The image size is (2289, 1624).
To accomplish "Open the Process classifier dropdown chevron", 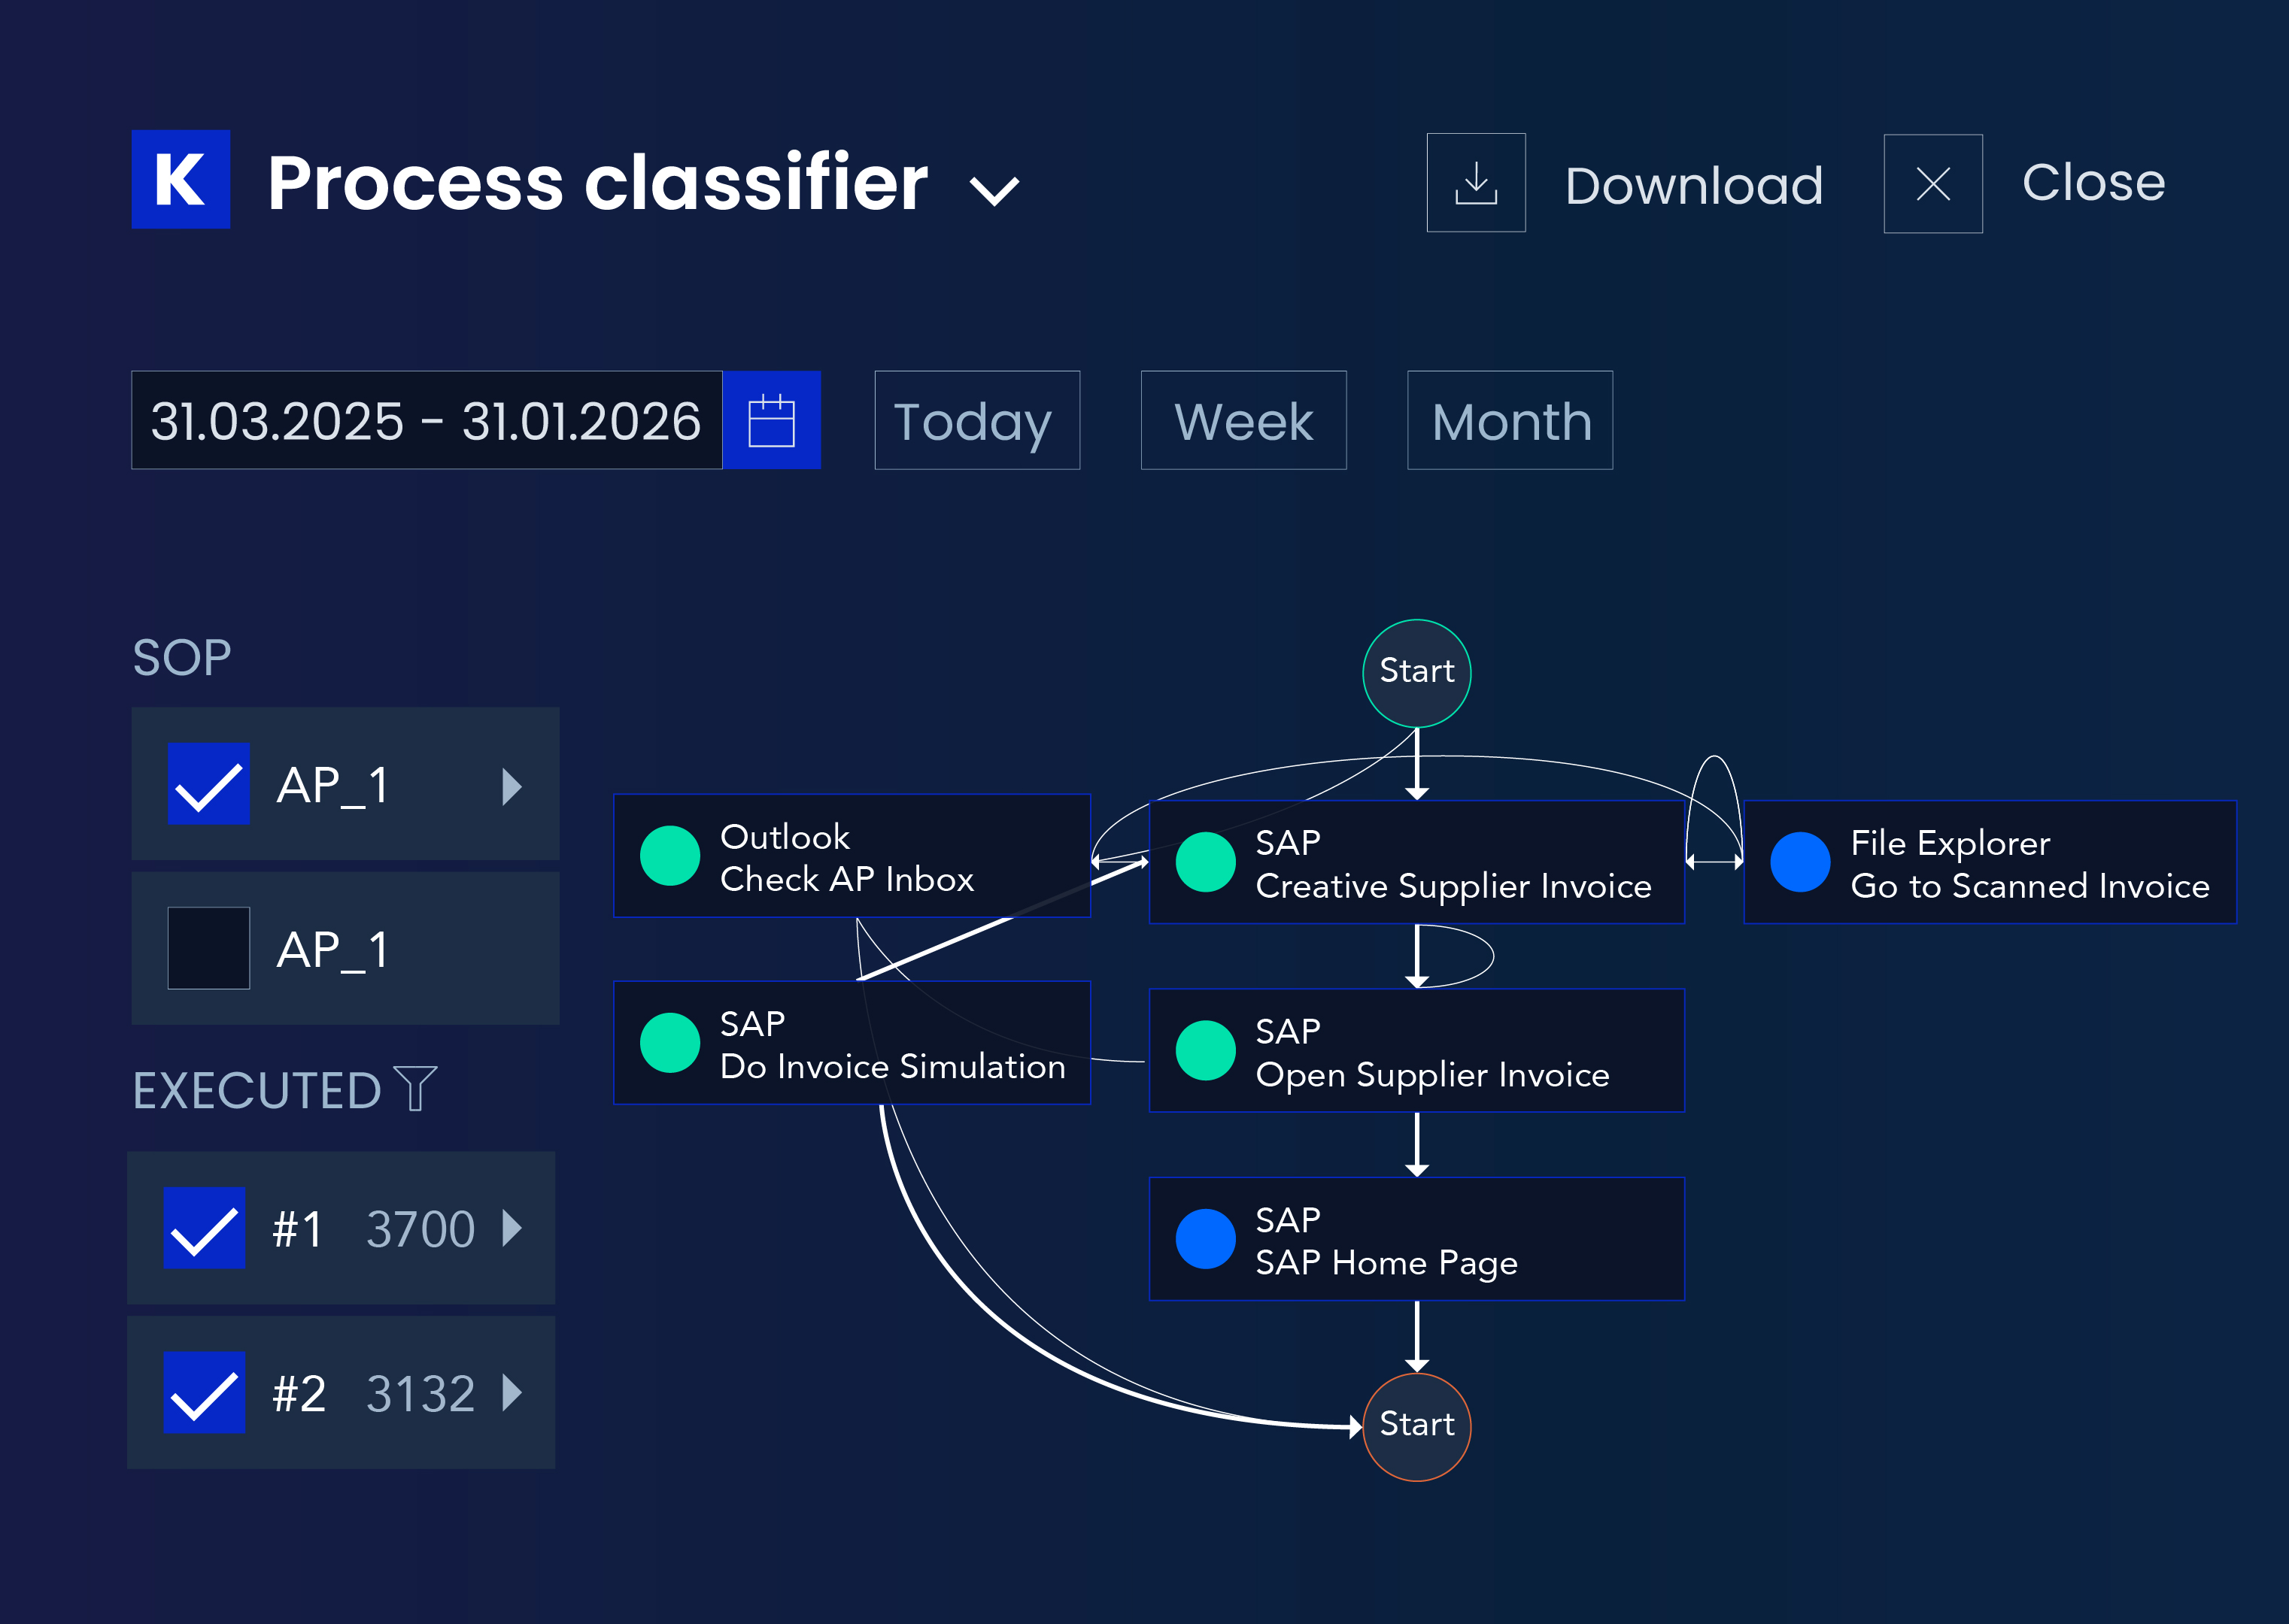I will (x=994, y=190).
